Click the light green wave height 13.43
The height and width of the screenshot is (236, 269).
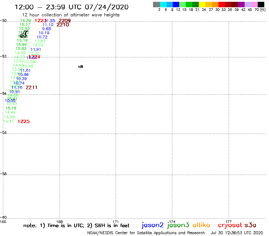coord(12,104)
